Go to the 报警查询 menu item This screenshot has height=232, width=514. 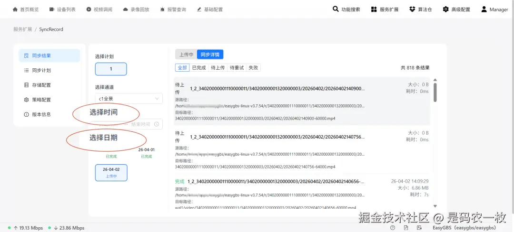coord(173,9)
